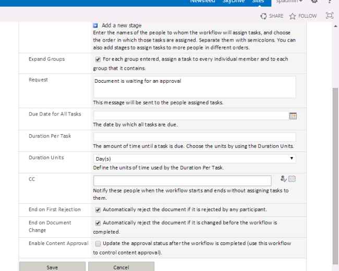Screen dimensions: 339x271
Task: Open the user account dropdown menu
Action: point(289,2)
